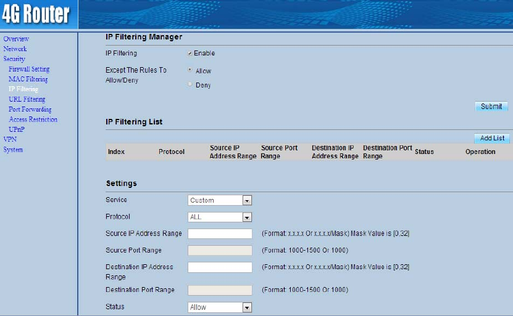Open the Status dropdown
Image resolution: width=513 pixels, height=316 pixels.
(x=220, y=307)
